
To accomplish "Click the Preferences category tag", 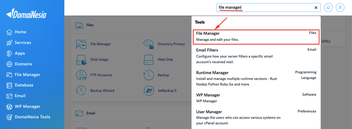I will click(307, 111).
